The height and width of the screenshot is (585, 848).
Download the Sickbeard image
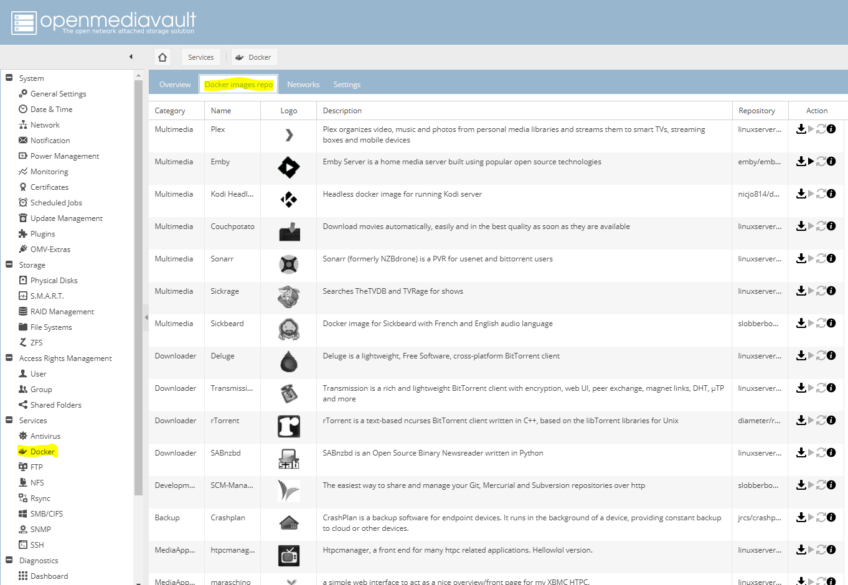[801, 323]
